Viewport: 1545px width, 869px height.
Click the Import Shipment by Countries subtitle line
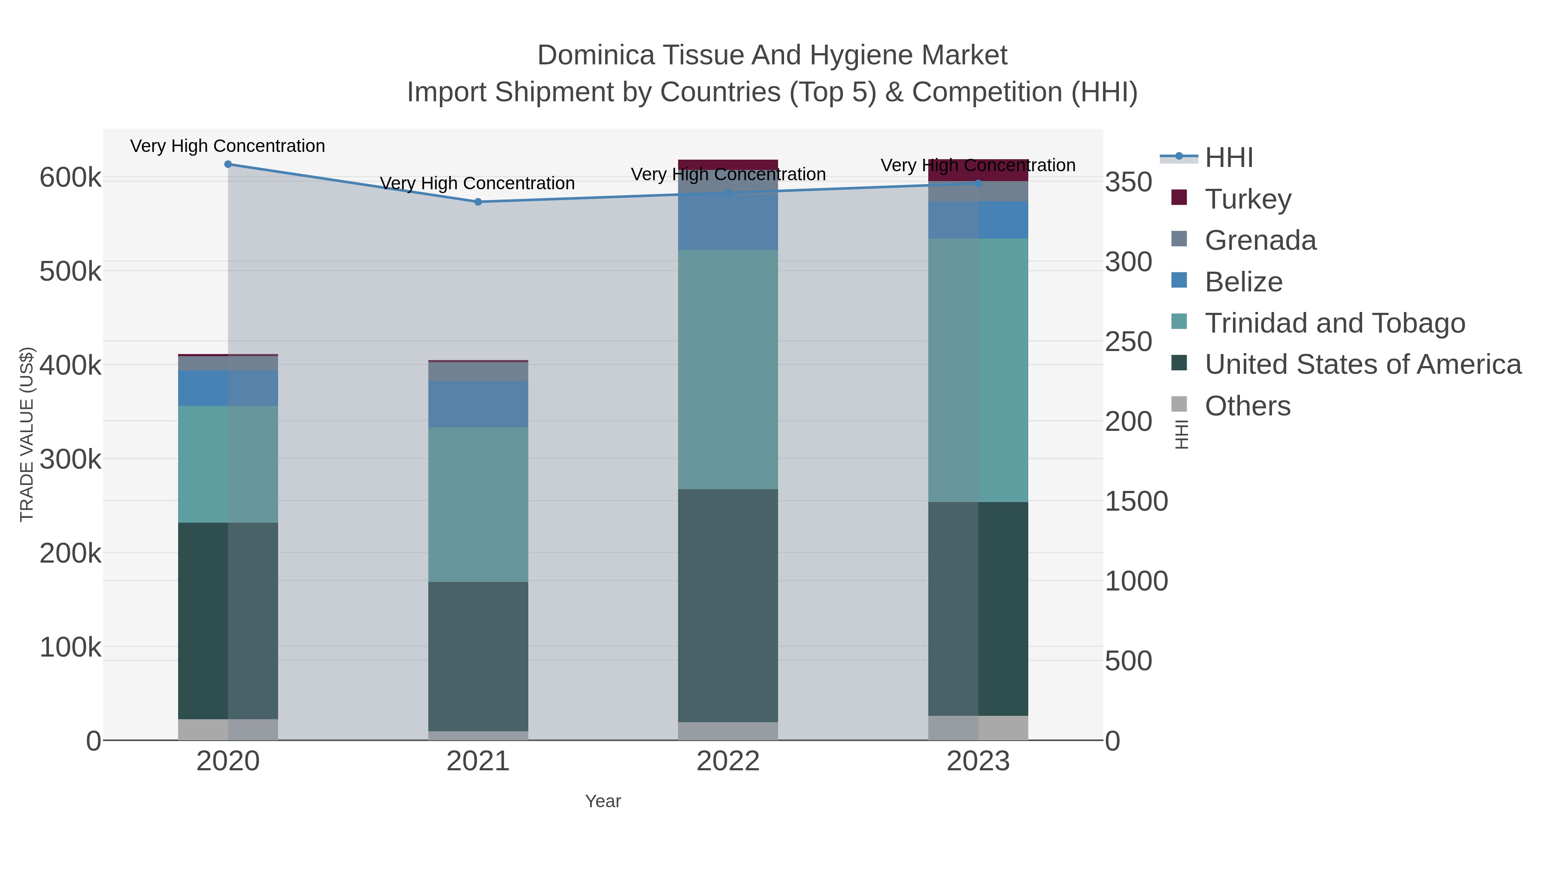(772, 92)
